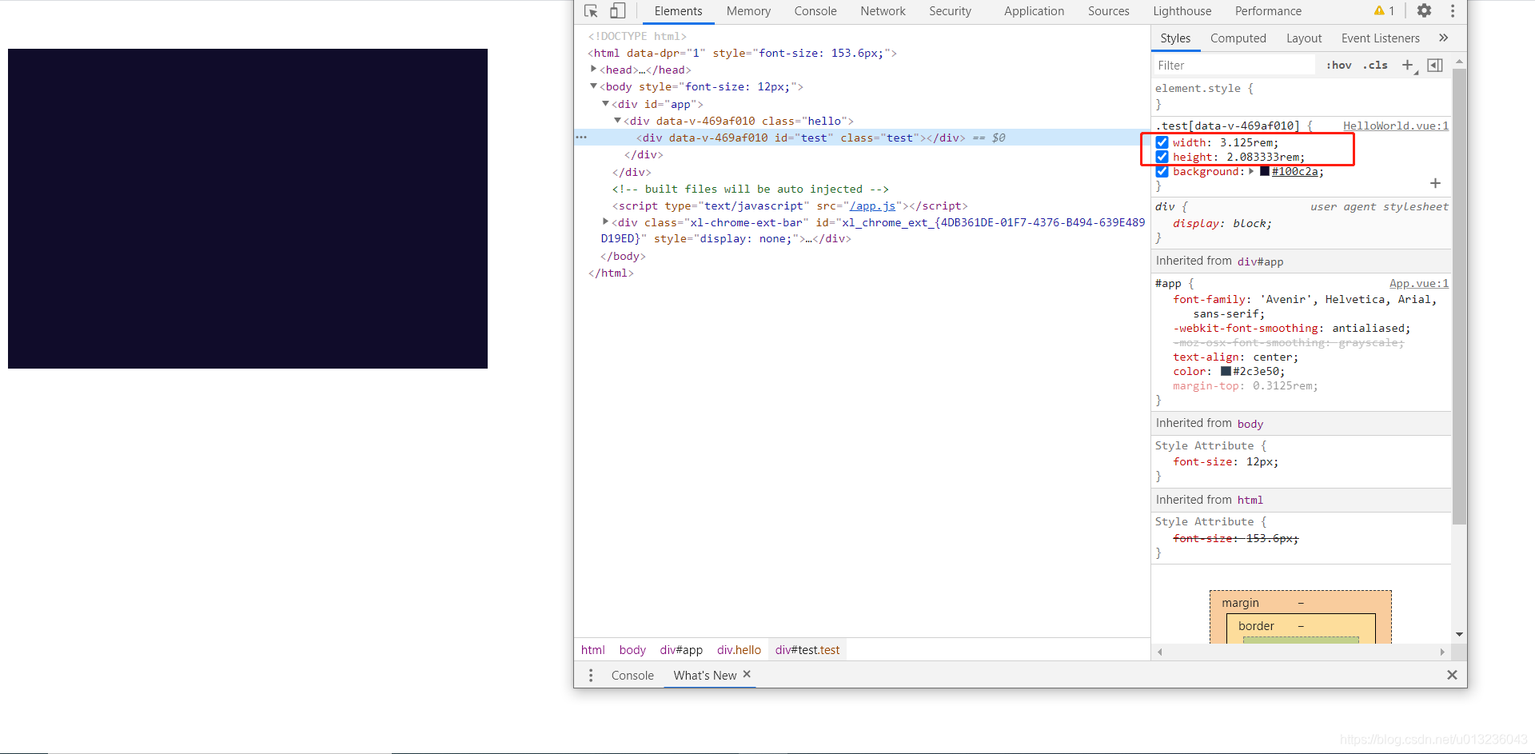Open HelloWorld.vue:1 source link
The height and width of the screenshot is (754, 1535).
[1395, 126]
